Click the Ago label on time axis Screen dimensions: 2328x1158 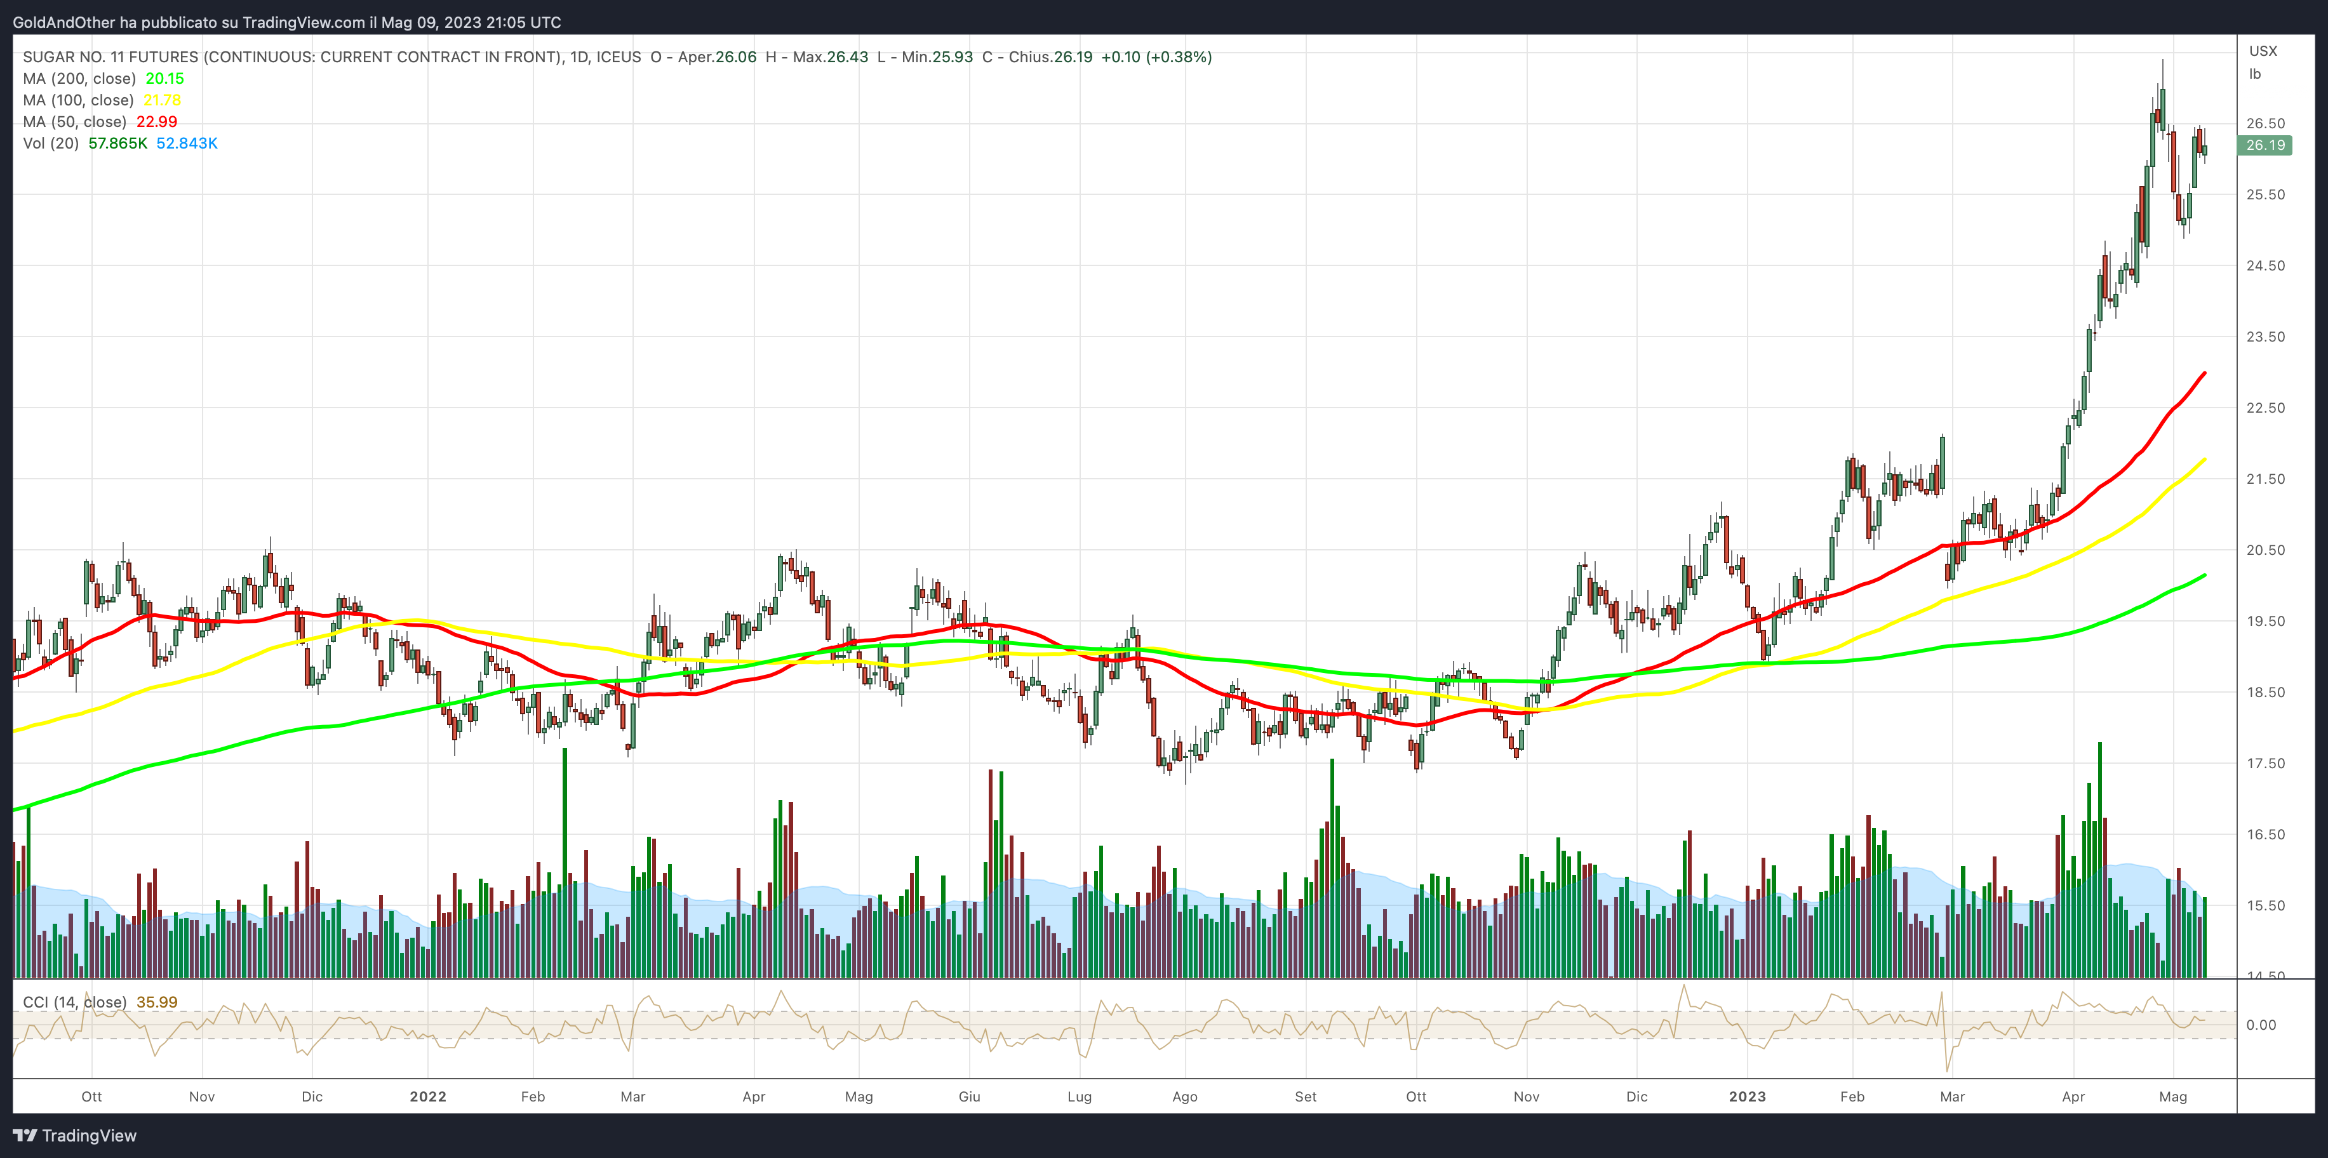point(1184,1096)
